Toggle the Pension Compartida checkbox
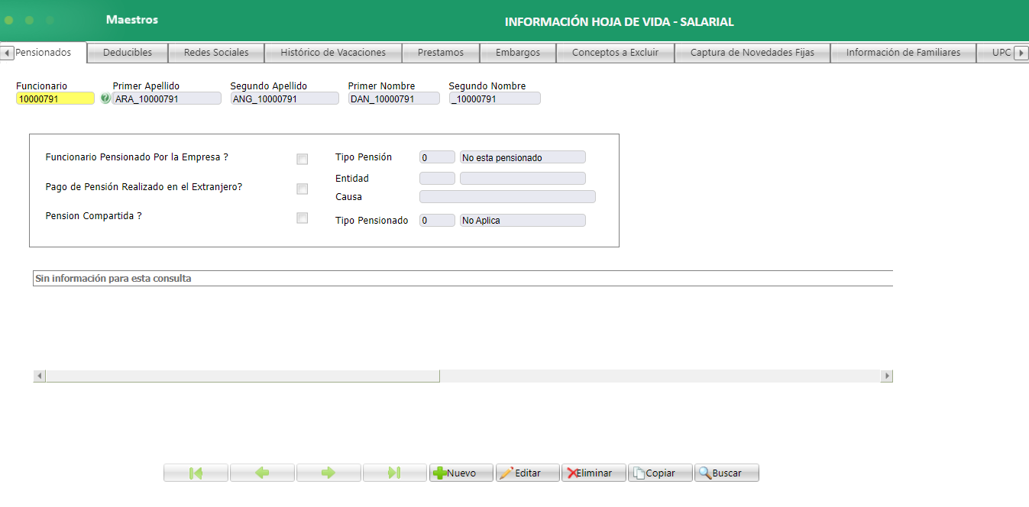This screenshot has height=507, width=1029. pyautogui.click(x=302, y=218)
